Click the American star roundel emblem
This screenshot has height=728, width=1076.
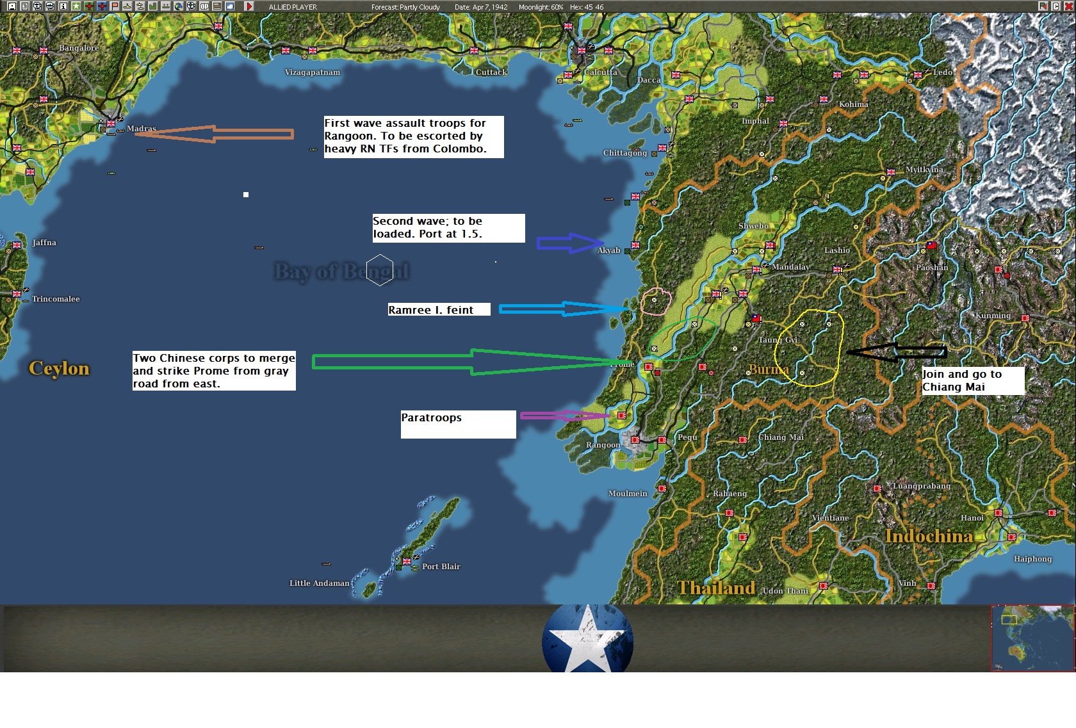pyautogui.click(x=587, y=639)
